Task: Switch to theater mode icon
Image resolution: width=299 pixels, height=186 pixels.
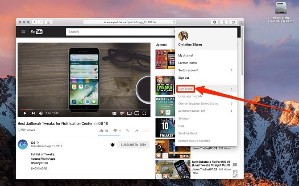Action: [129, 113]
